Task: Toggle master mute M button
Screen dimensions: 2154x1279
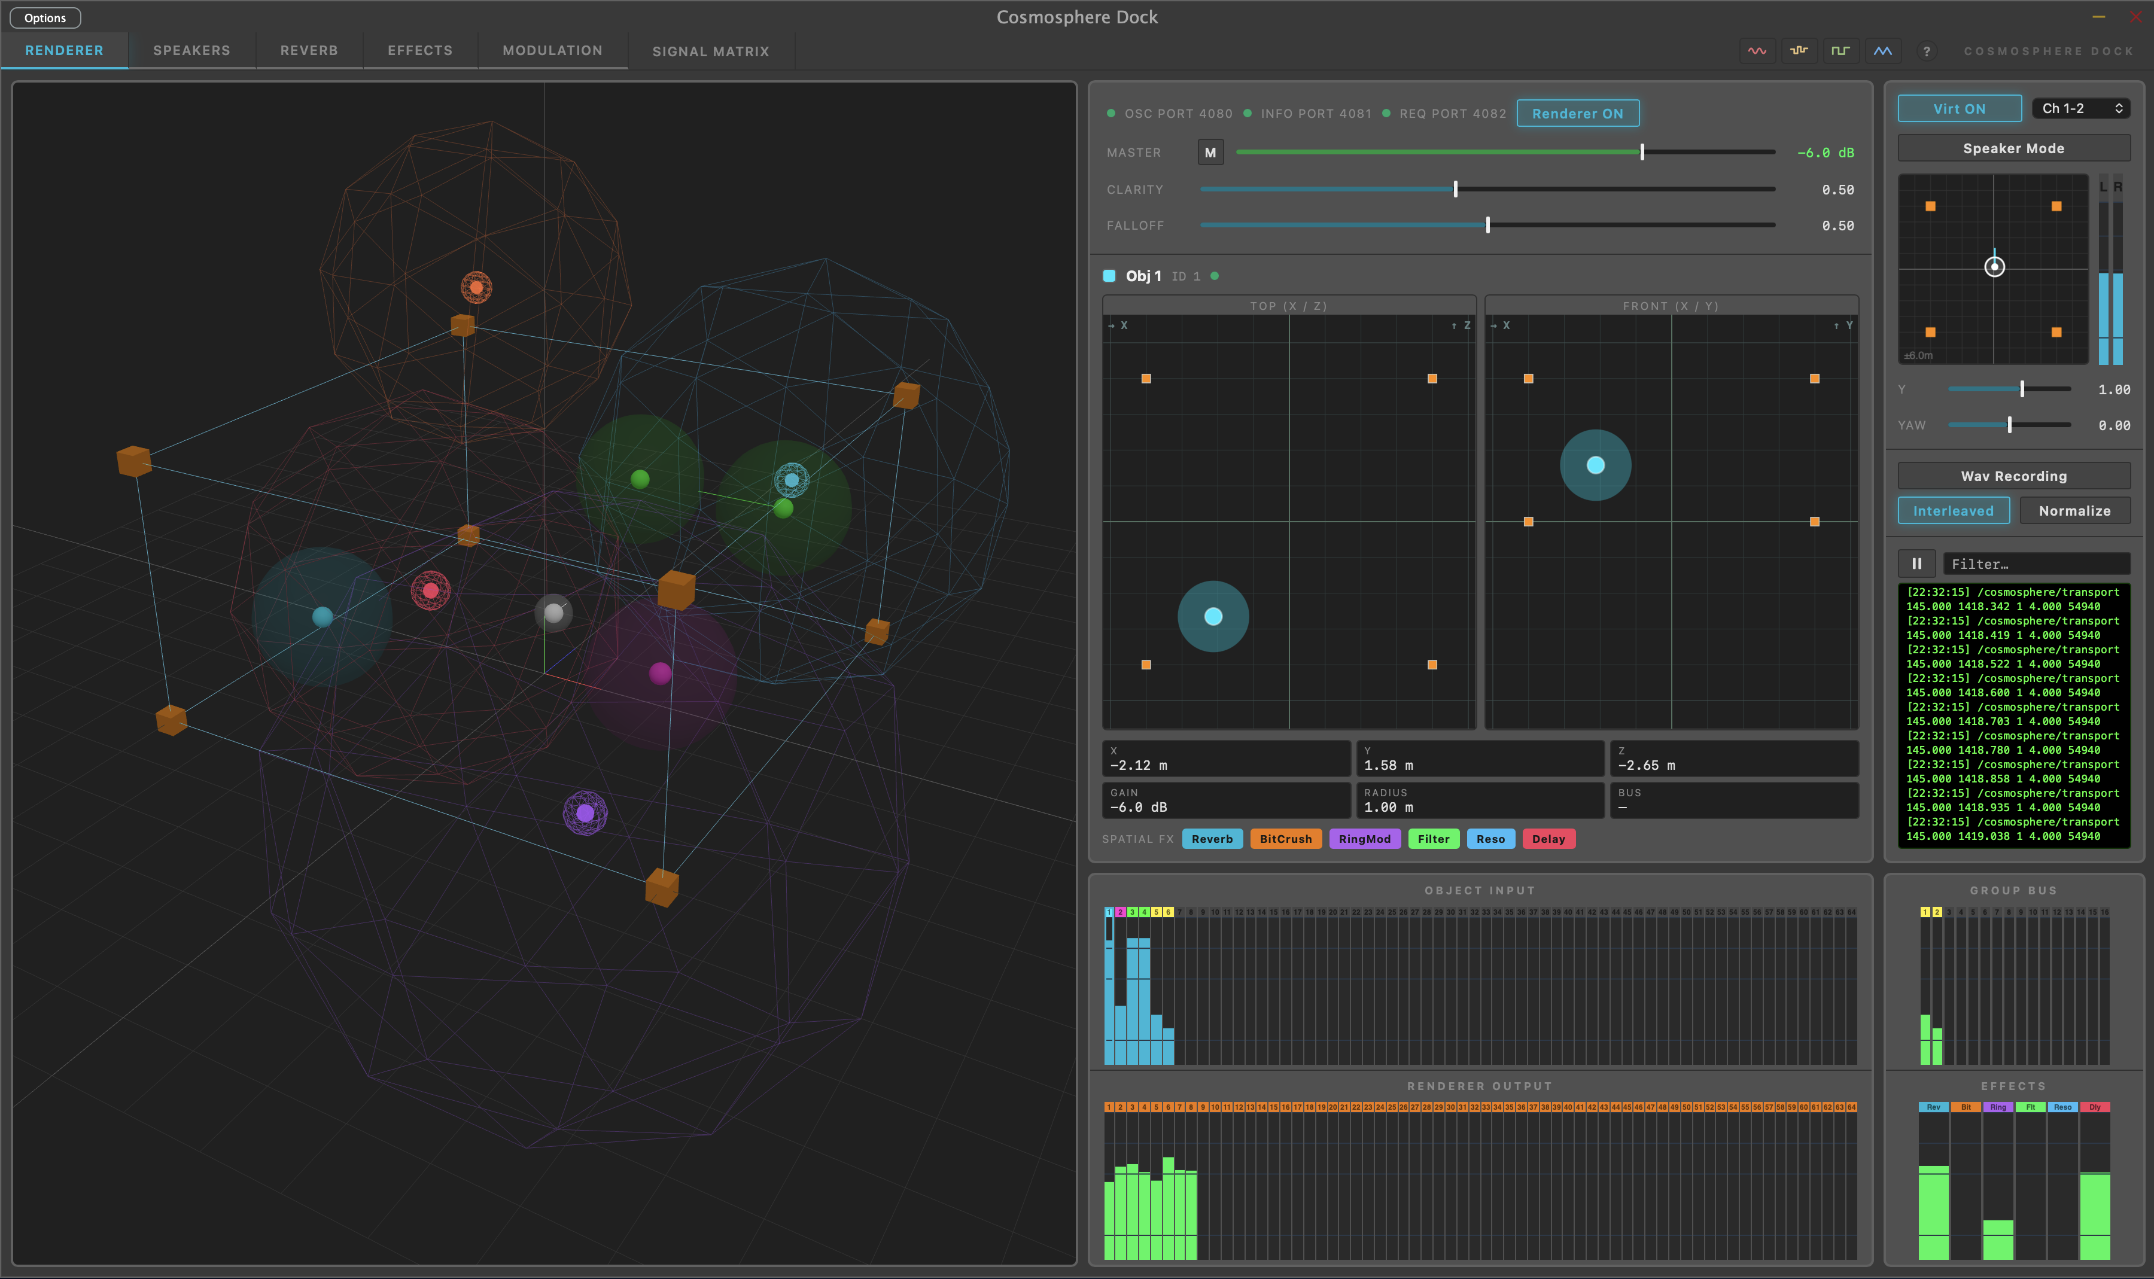Action: click(x=1210, y=153)
